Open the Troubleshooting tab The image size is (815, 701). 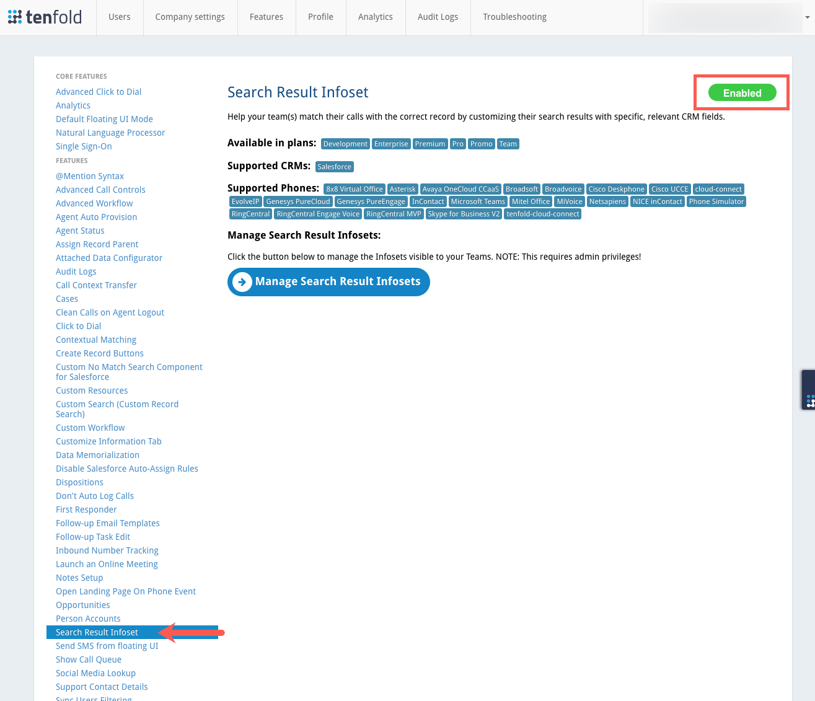tap(514, 17)
